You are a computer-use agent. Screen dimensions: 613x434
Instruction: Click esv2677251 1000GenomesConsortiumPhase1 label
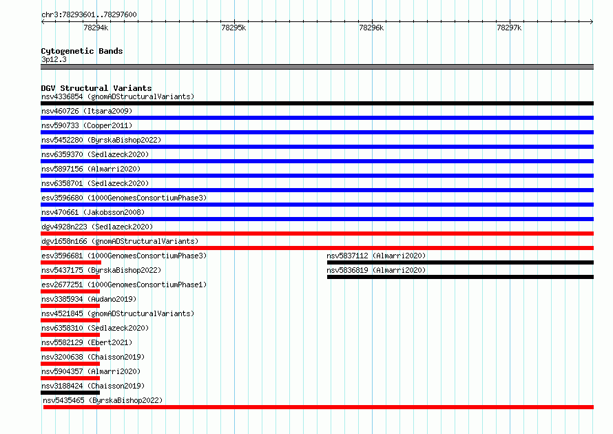coord(124,285)
